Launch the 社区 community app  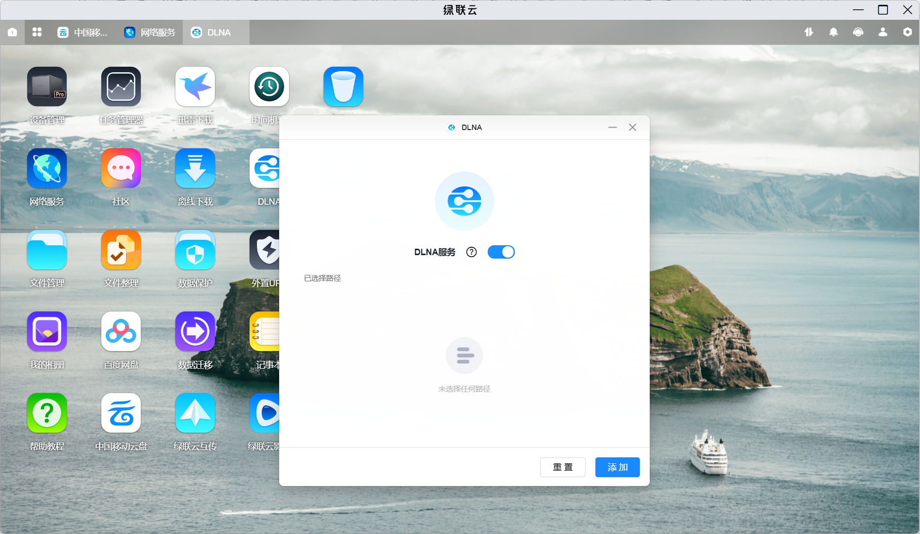click(x=121, y=169)
